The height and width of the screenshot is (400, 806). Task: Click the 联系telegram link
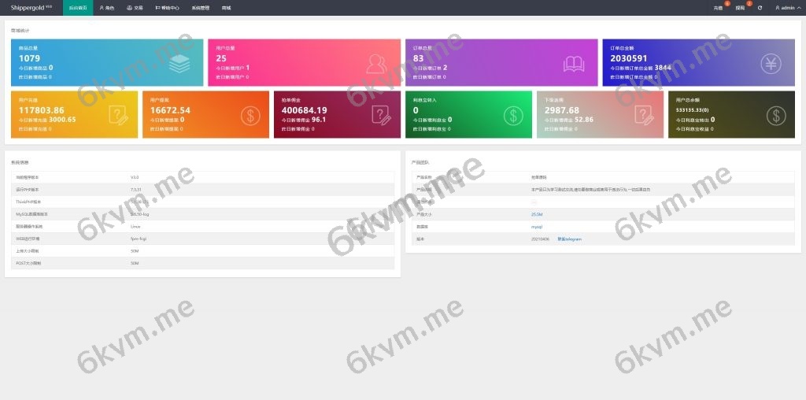(x=569, y=239)
